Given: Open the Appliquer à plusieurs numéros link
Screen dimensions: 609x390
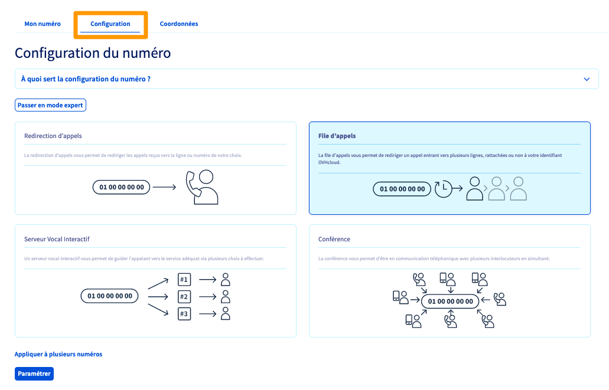Looking at the screenshot, I should (58, 355).
